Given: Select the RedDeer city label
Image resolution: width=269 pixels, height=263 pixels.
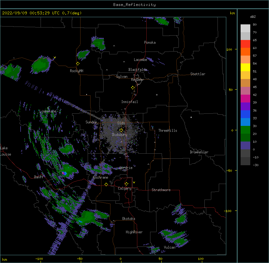Looking at the screenshot, I should pyautogui.click(x=137, y=80).
